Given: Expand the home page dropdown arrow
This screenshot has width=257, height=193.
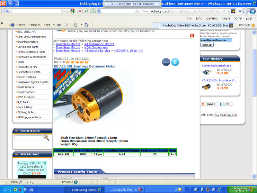Looking at the screenshot, I should click(82, 25).
